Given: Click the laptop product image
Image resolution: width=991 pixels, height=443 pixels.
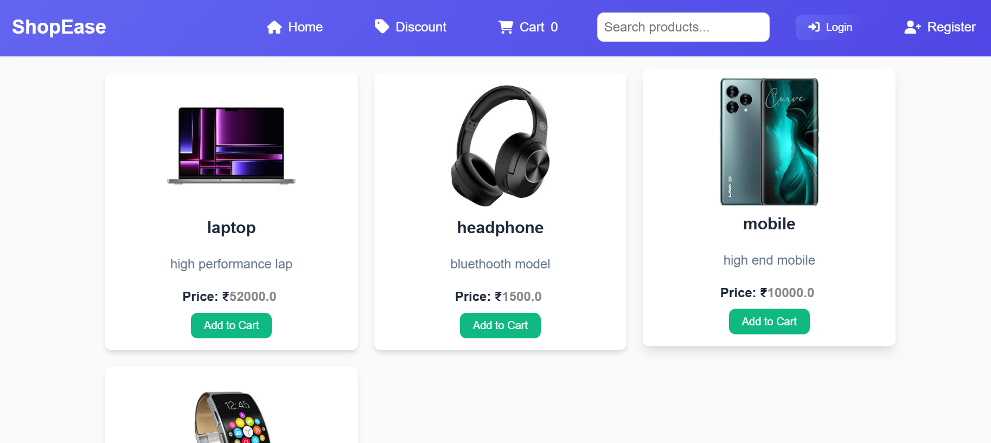Looking at the screenshot, I should 231,145.
